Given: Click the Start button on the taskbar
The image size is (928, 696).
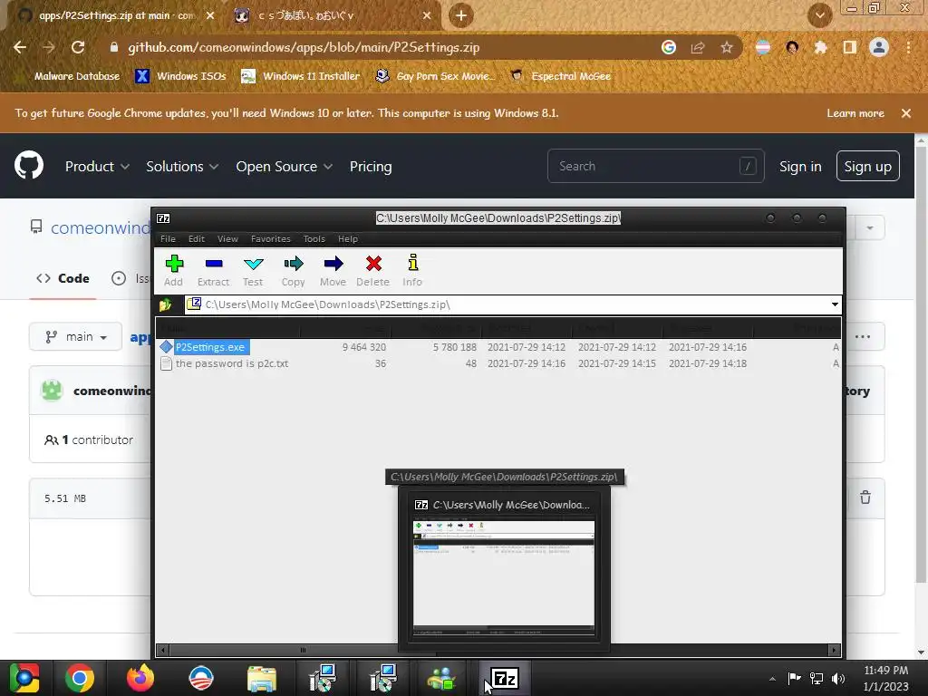Looking at the screenshot, I should pos(24,678).
